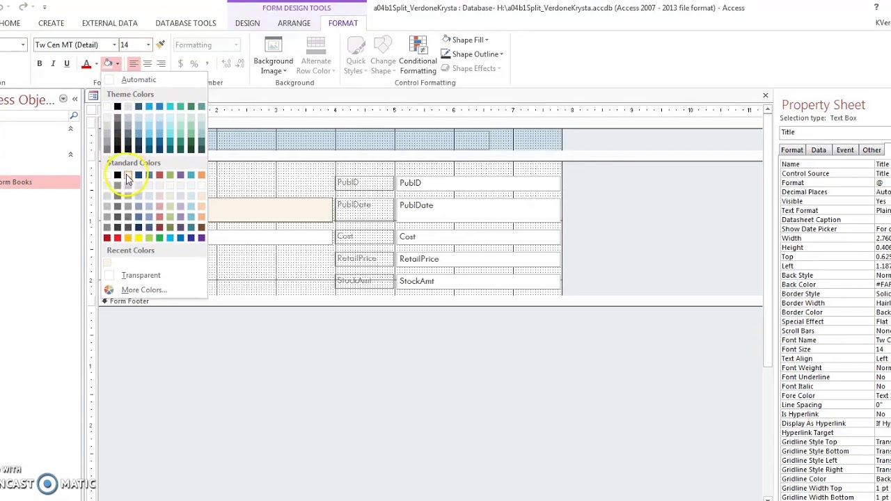This screenshot has width=891, height=501.
Task: Pick the black standard color swatch
Action: click(x=118, y=175)
